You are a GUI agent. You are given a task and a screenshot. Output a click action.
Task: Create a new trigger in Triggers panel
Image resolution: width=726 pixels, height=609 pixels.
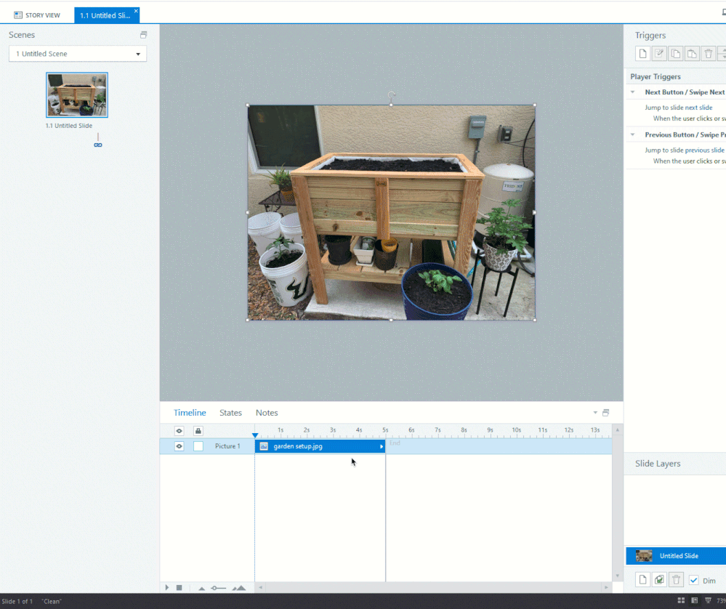[x=642, y=54]
